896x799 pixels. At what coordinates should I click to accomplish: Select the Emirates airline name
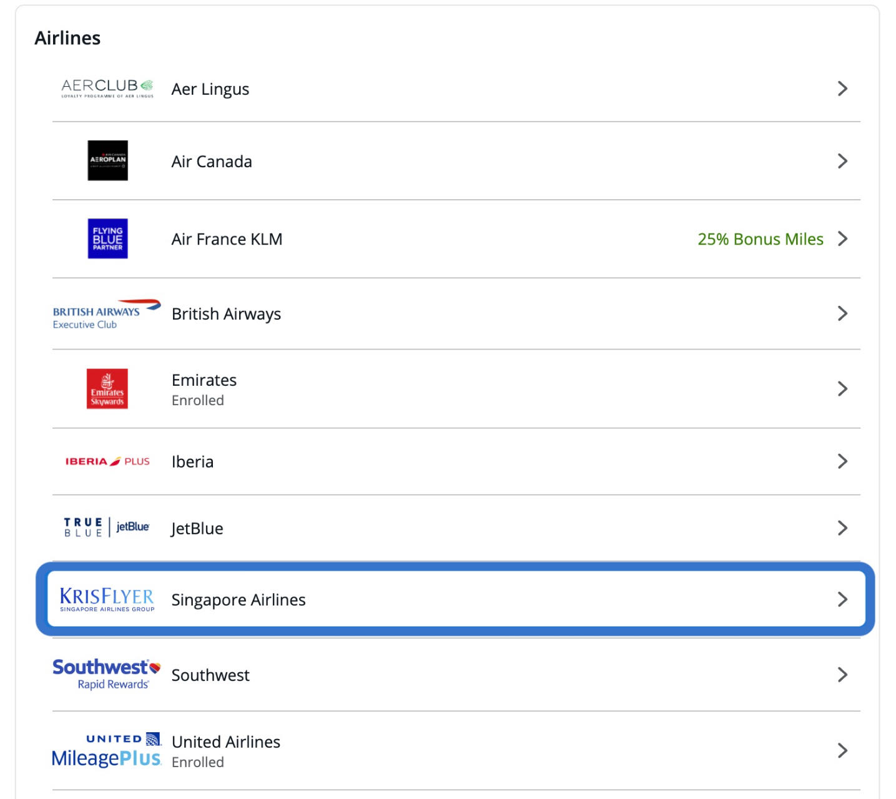tap(204, 380)
